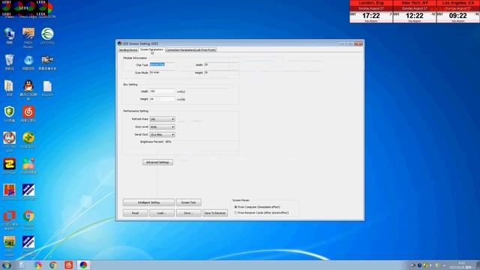Click the Module Information group label

[x=135, y=58]
